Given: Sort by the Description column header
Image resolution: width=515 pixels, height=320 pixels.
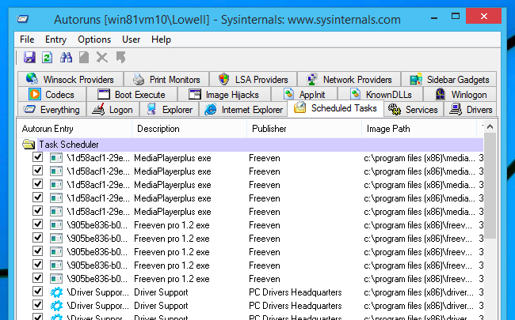Looking at the screenshot, I should tap(189, 129).
